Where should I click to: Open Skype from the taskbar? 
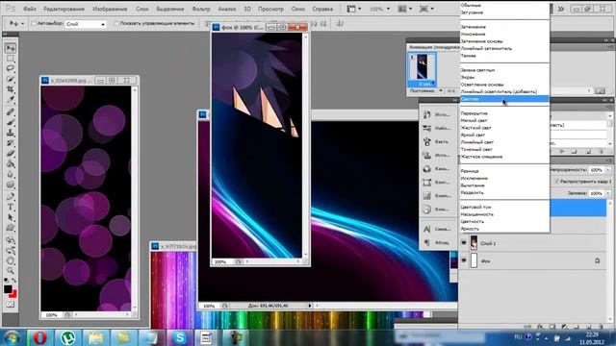pyautogui.click(x=179, y=337)
